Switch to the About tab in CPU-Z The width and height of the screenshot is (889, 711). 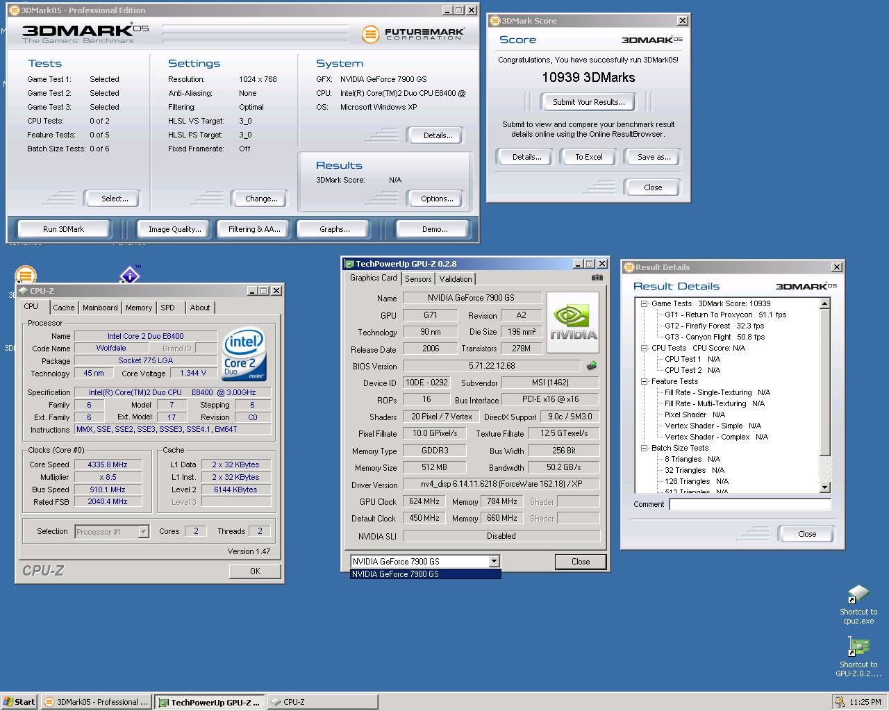pos(200,308)
